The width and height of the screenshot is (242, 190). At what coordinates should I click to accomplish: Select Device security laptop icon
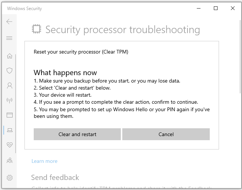(x=10, y=130)
